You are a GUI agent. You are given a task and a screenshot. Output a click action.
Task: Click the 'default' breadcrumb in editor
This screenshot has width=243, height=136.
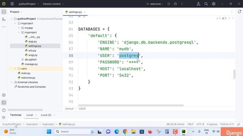69,109
